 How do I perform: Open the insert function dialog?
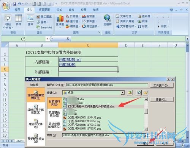click(68, 39)
